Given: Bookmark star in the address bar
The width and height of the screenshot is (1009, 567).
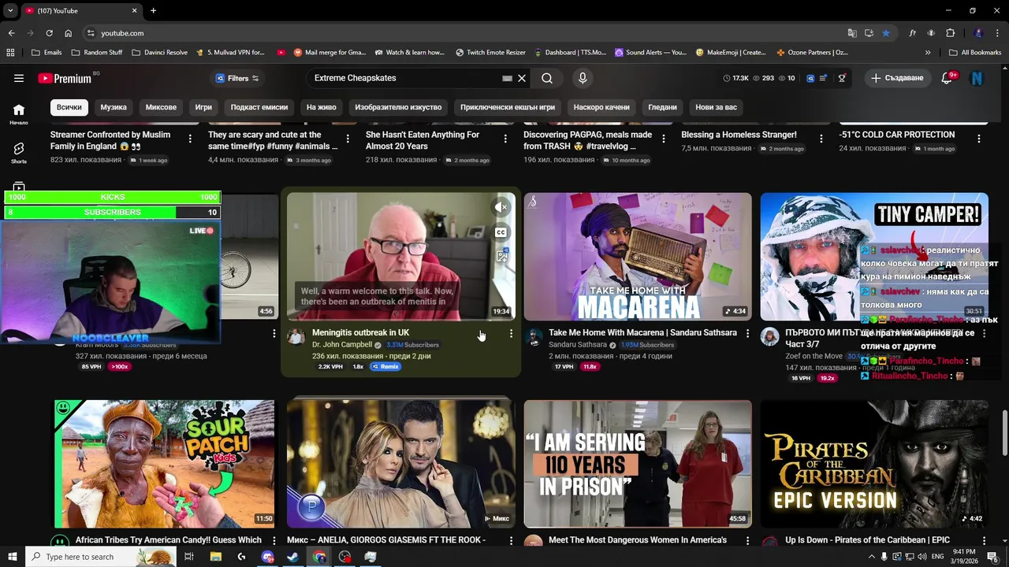Looking at the screenshot, I should point(886,33).
